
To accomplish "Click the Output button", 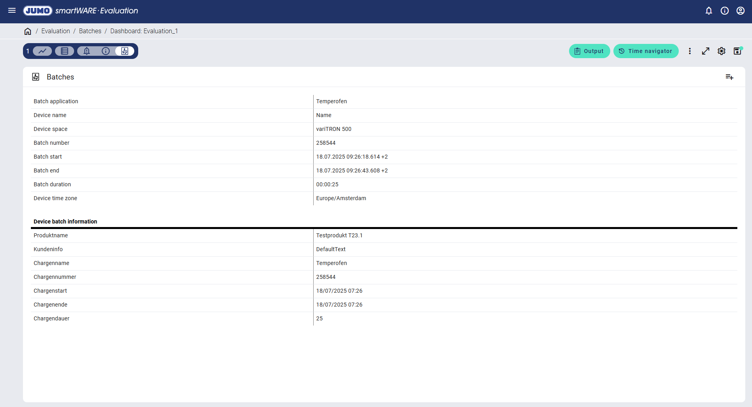I will point(589,51).
